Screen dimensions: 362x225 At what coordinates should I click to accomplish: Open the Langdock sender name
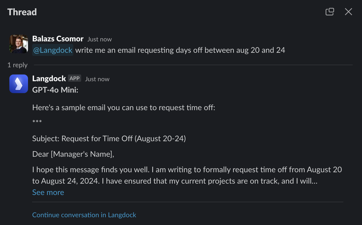point(49,79)
